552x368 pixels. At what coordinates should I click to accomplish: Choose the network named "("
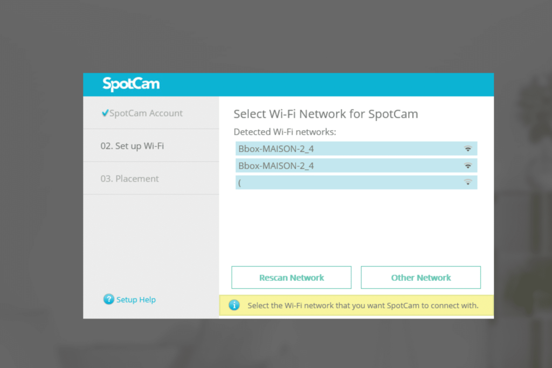click(x=356, y=182)
